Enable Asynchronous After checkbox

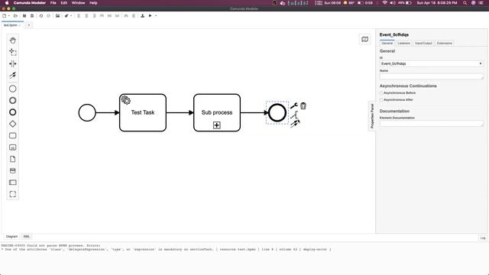pyautogui.click(x=381, y=100)
